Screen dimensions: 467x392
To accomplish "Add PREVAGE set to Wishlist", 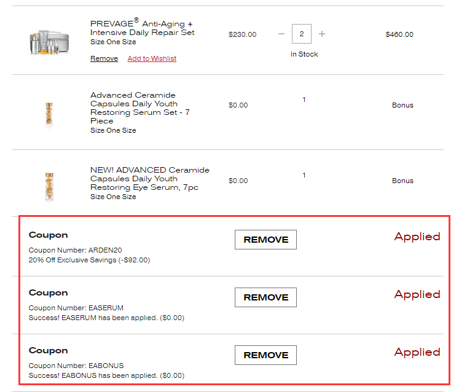I will (x=152, y=59).
